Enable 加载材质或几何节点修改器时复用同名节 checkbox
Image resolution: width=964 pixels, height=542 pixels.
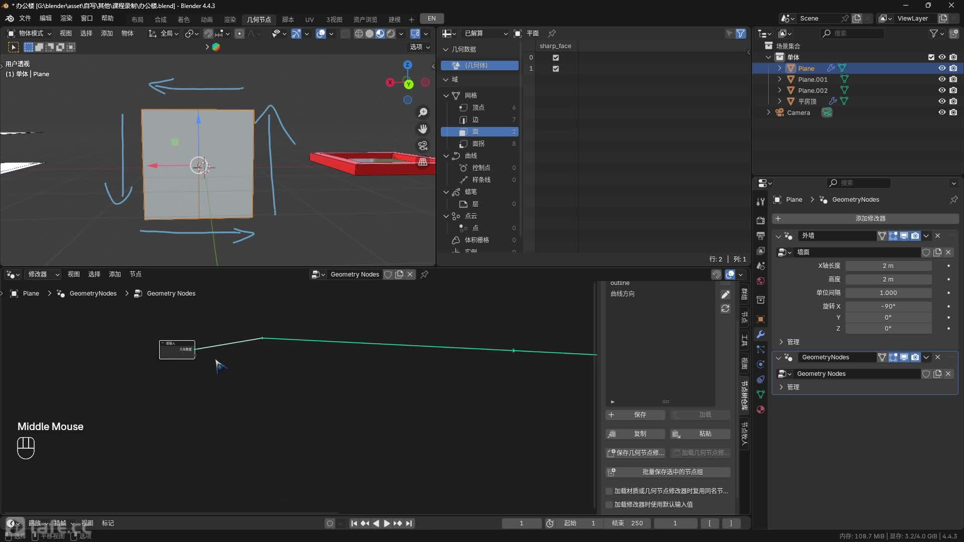tap(609, 491)
